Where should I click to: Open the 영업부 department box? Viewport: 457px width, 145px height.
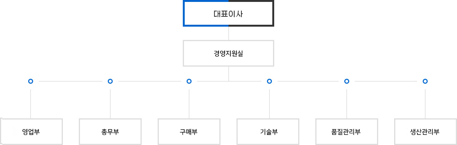[31, 132]
